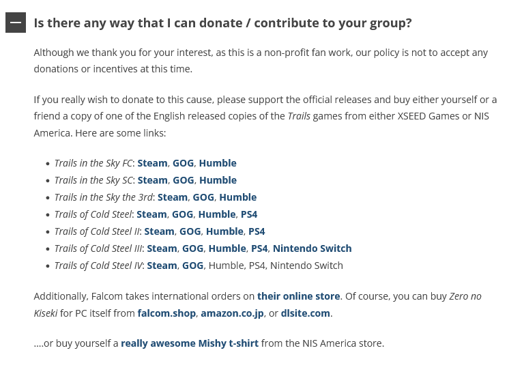Open Humble link for Trails of Cold Steel III

pos(227,248)
